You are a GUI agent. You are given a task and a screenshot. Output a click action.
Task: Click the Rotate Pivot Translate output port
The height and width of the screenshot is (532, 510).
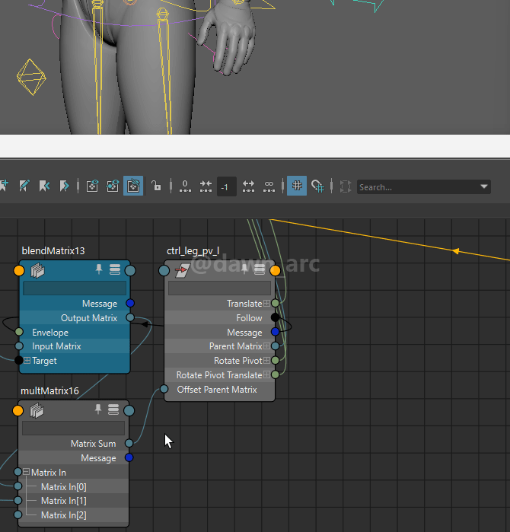tap(276, 374)
